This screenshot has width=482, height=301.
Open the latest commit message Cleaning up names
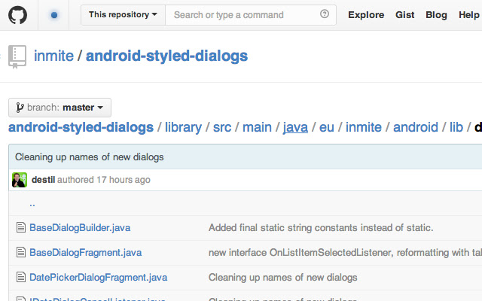tap(89, 157)
